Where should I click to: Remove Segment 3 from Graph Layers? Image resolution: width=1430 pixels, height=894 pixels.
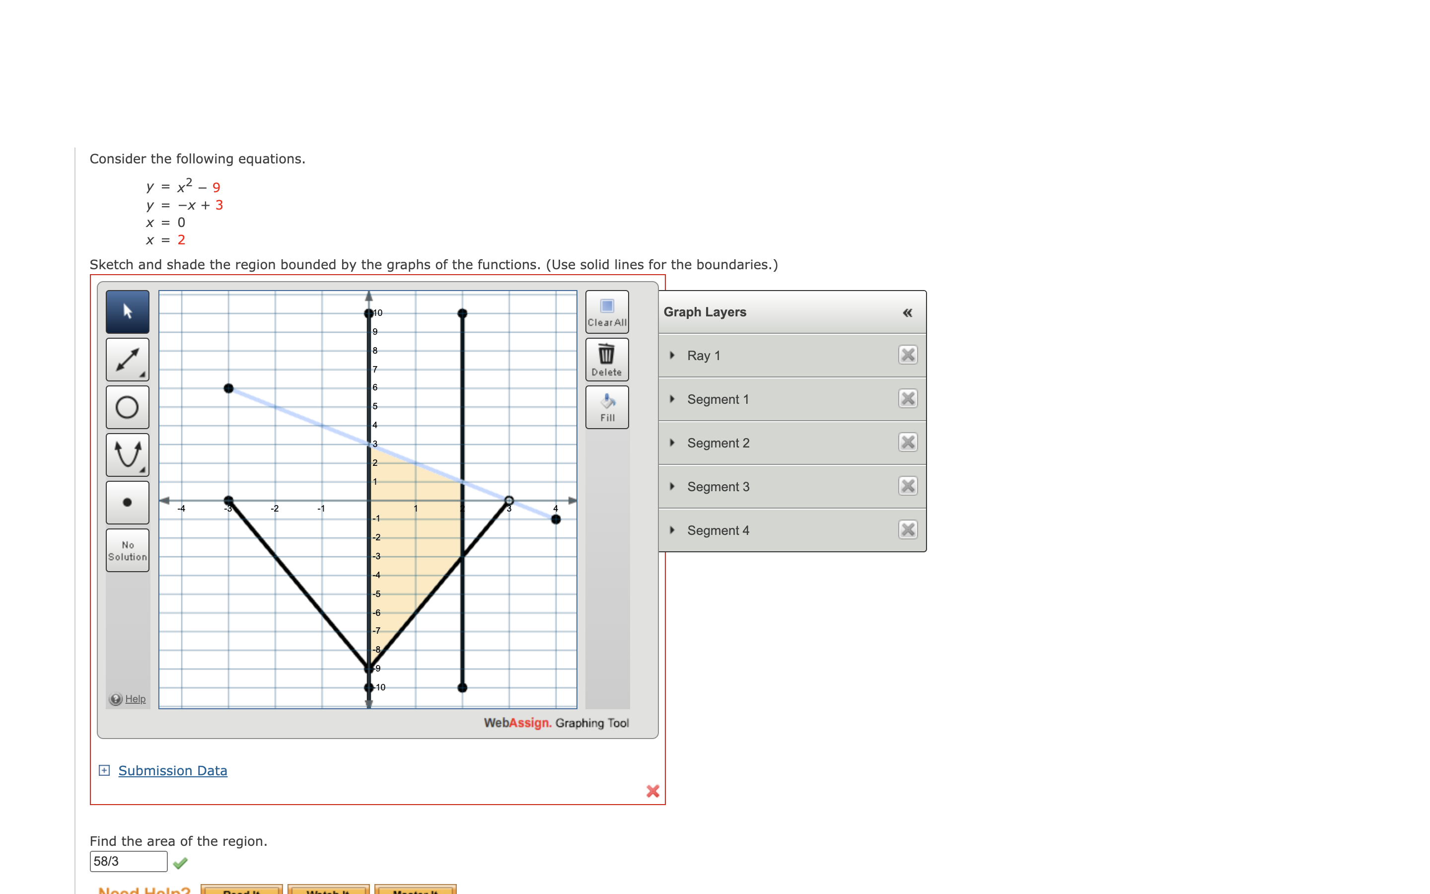[908, 486]
